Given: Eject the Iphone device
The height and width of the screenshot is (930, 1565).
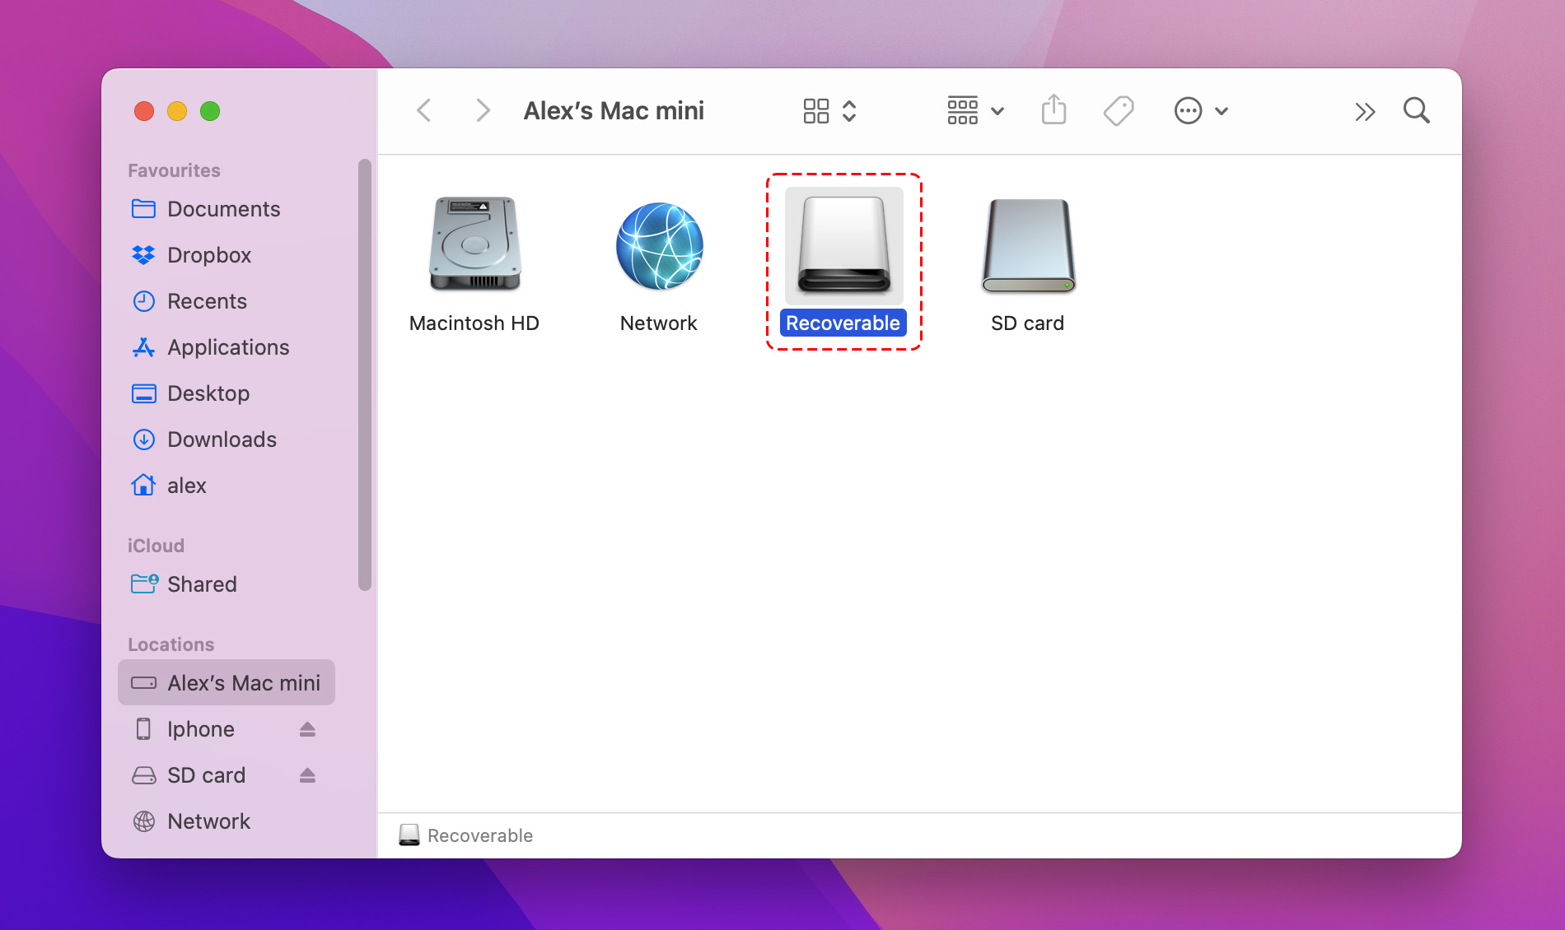Looking at the screenshot, I should pyautogui.click(x=307, y=729).
